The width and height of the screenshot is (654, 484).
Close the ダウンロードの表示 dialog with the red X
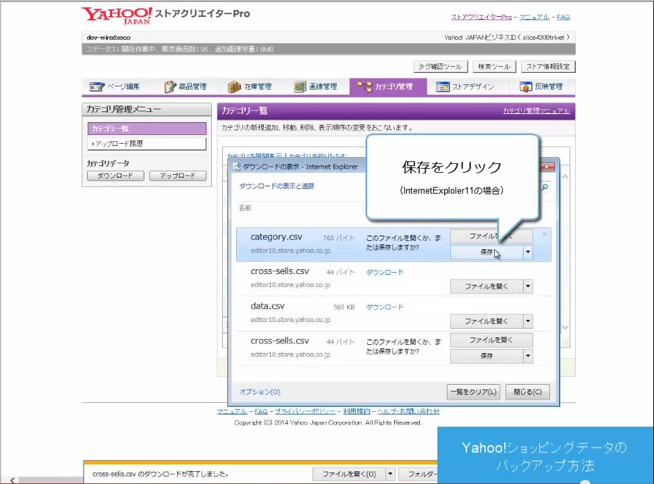point(547,167)
